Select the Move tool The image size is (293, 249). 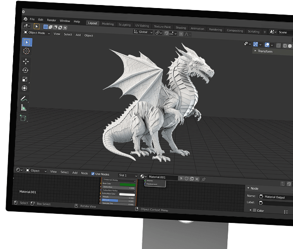[26, 61]
